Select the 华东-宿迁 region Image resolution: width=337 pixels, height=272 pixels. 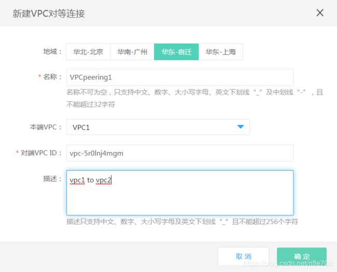(x=176, y=52)
